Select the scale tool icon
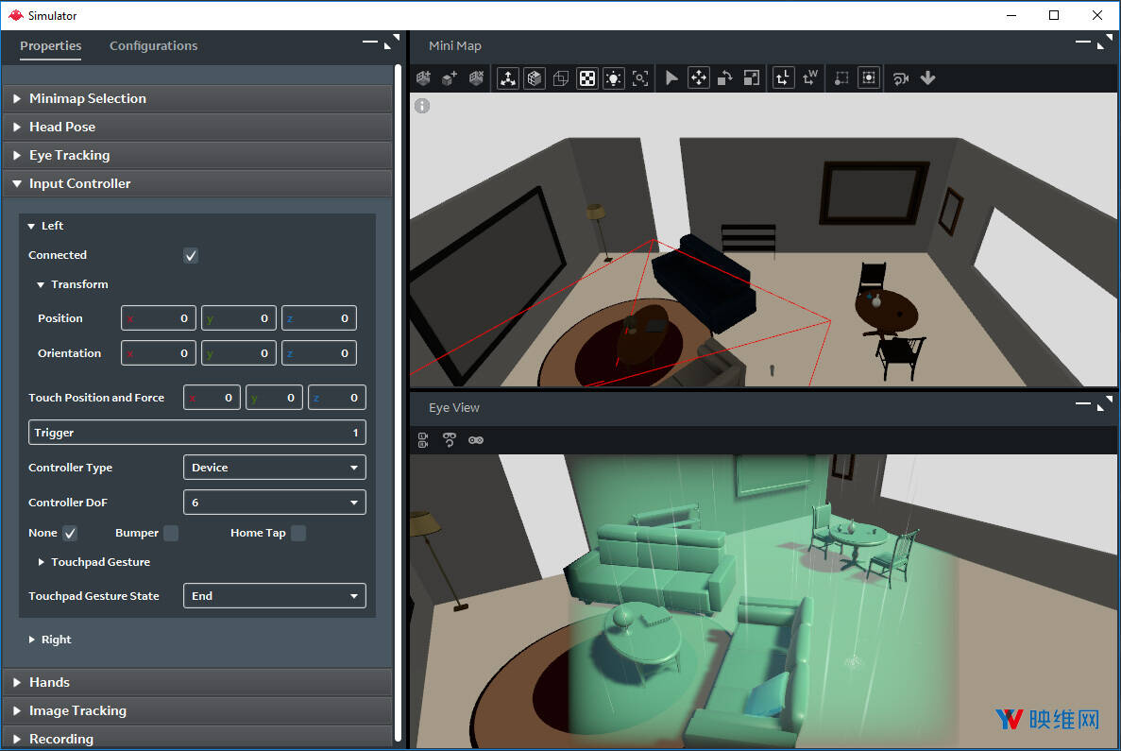 (x=751, y=78)
